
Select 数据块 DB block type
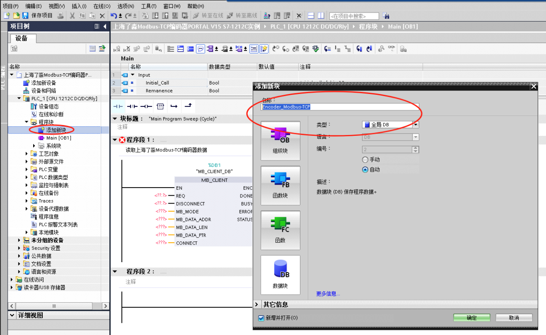[x=280, y=275]
